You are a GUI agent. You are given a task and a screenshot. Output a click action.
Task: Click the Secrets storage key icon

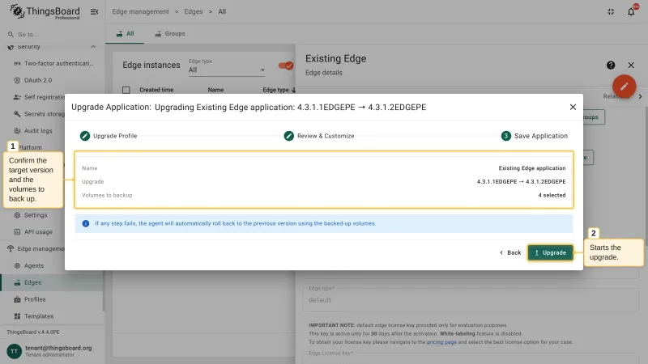17,114
